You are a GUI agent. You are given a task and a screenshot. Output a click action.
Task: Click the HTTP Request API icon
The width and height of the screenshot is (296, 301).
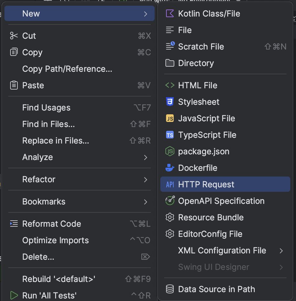(x=170, y=184)
